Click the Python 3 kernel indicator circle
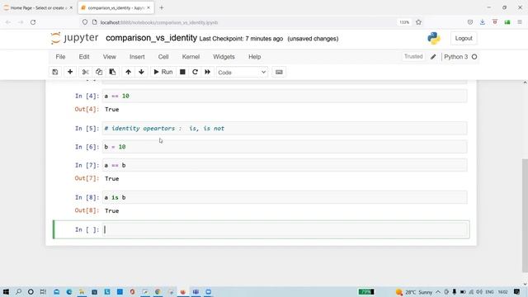This screenshot has width=528, height=297. pos(474,57)
